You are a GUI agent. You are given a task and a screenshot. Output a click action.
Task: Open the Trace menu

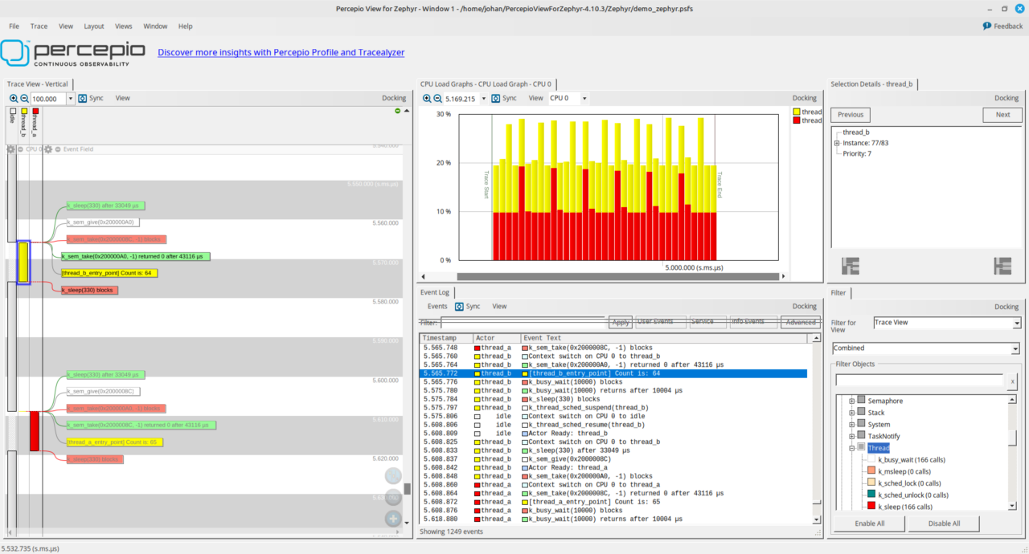pyautogui.click(x=39, y=26)
